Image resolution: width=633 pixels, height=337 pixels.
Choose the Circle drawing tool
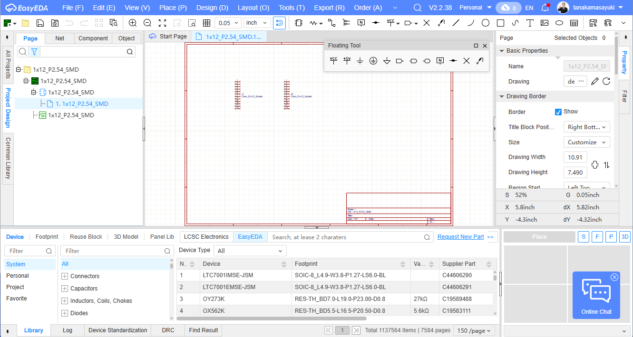pos(485,23)
